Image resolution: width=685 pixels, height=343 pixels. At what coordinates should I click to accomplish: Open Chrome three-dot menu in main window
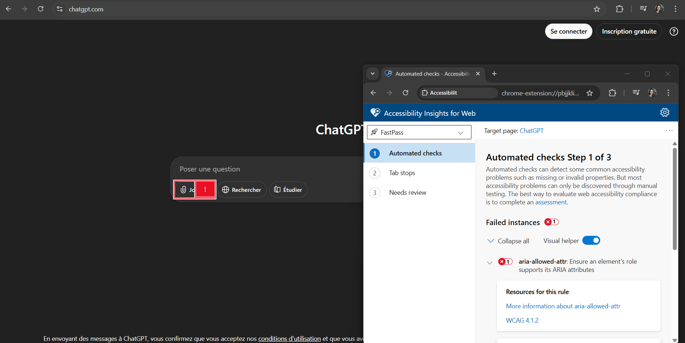[675, 9]
